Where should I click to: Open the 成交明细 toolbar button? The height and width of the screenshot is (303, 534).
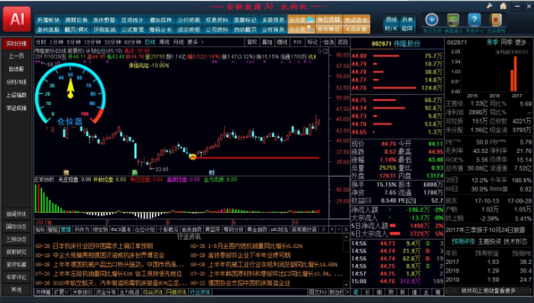[x=189, y=29]
